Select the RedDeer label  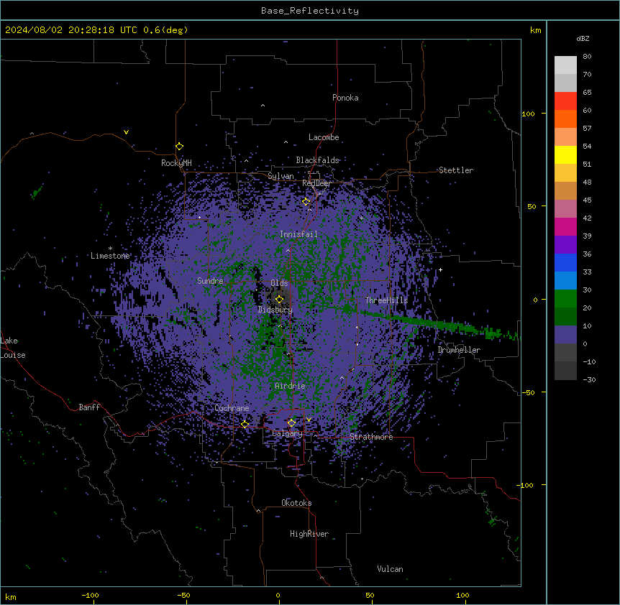(x=316, y=183)
